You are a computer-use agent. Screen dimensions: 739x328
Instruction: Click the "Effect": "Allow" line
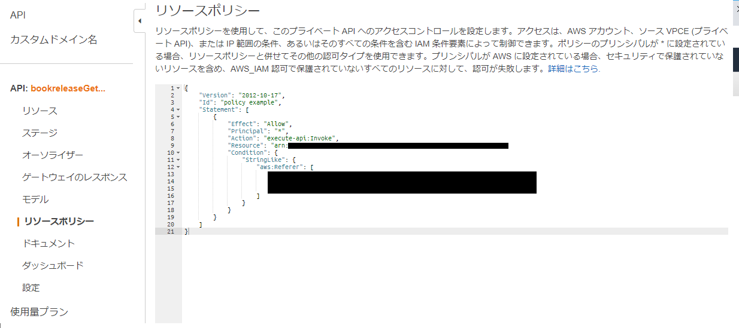[x=259, y=124]
